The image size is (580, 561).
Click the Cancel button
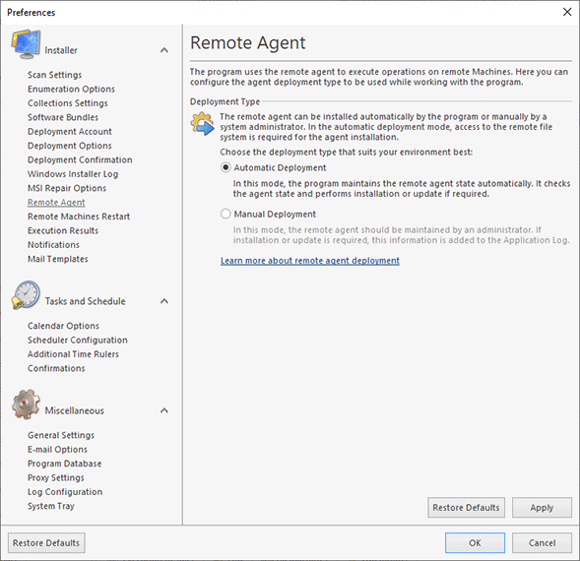click(x=542, y=543)
